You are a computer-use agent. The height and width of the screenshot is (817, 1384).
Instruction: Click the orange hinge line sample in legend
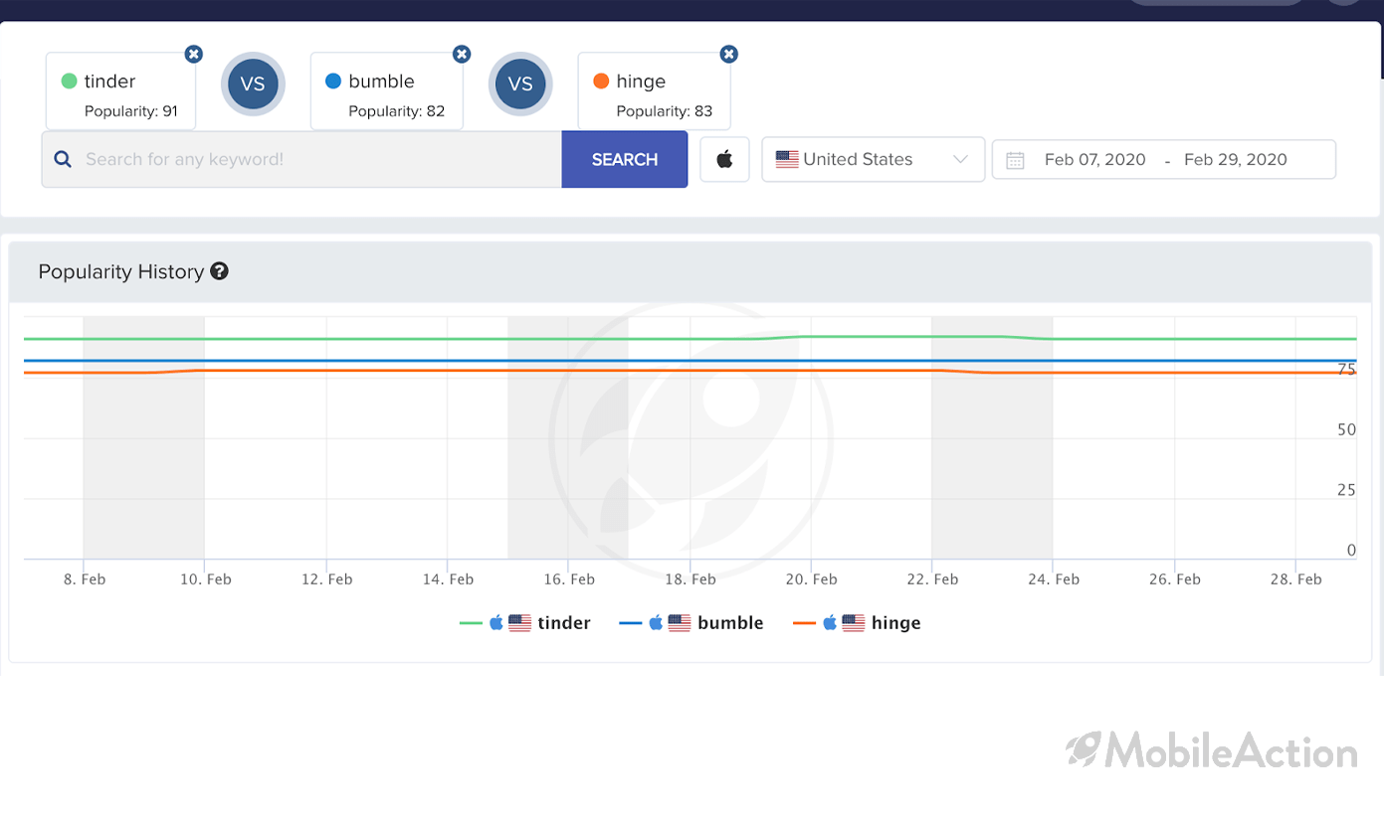click(805, 623)
